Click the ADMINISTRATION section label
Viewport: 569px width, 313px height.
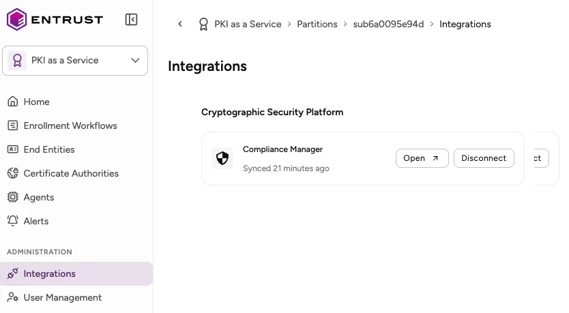(x=40, y=252)
